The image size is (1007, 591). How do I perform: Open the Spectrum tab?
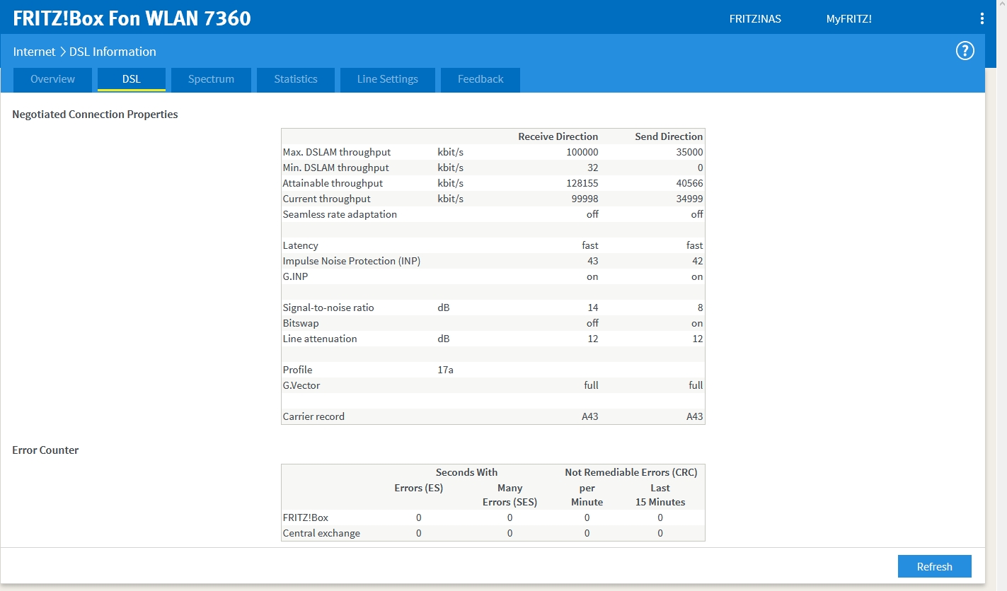(x=211, y=79)
